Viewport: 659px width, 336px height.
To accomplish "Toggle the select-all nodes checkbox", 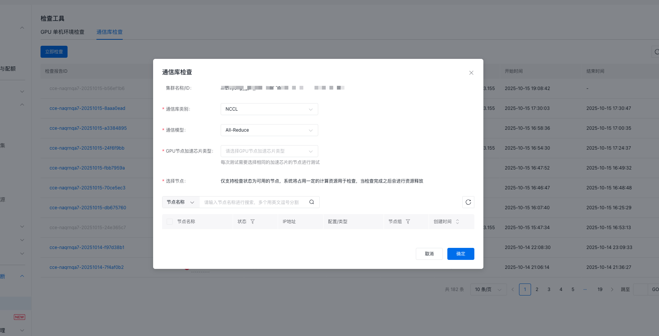I will click(x=170, y=222).
